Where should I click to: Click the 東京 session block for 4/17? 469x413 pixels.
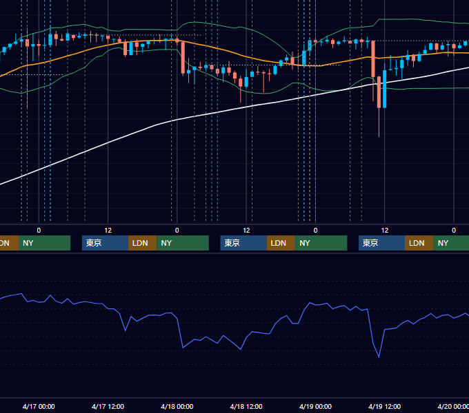105,243
